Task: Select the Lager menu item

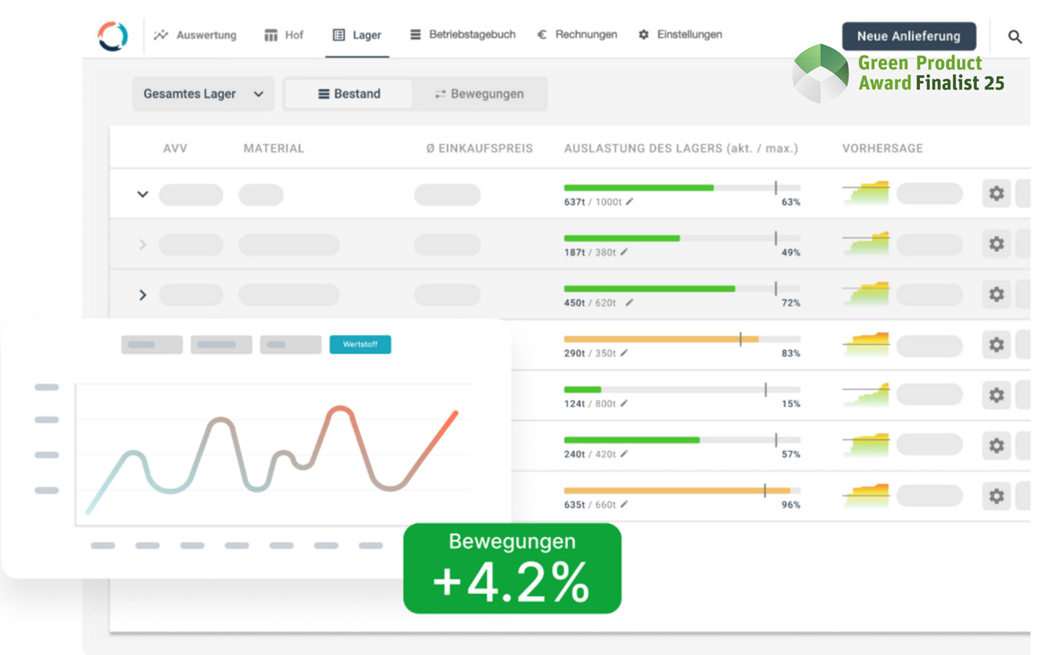Action: click(x=357, y=34)
